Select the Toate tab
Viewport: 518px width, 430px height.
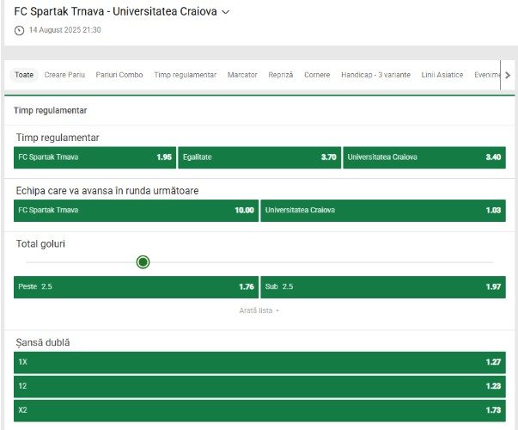24,75
